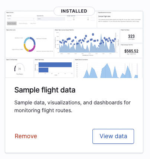
Task: Click the flight delays horizontal bar chart
Action: 54,68
